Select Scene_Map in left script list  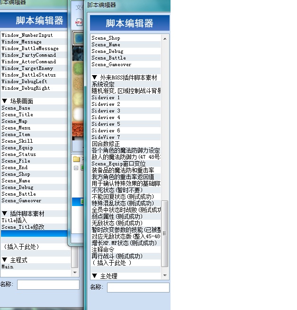(34, 121)
